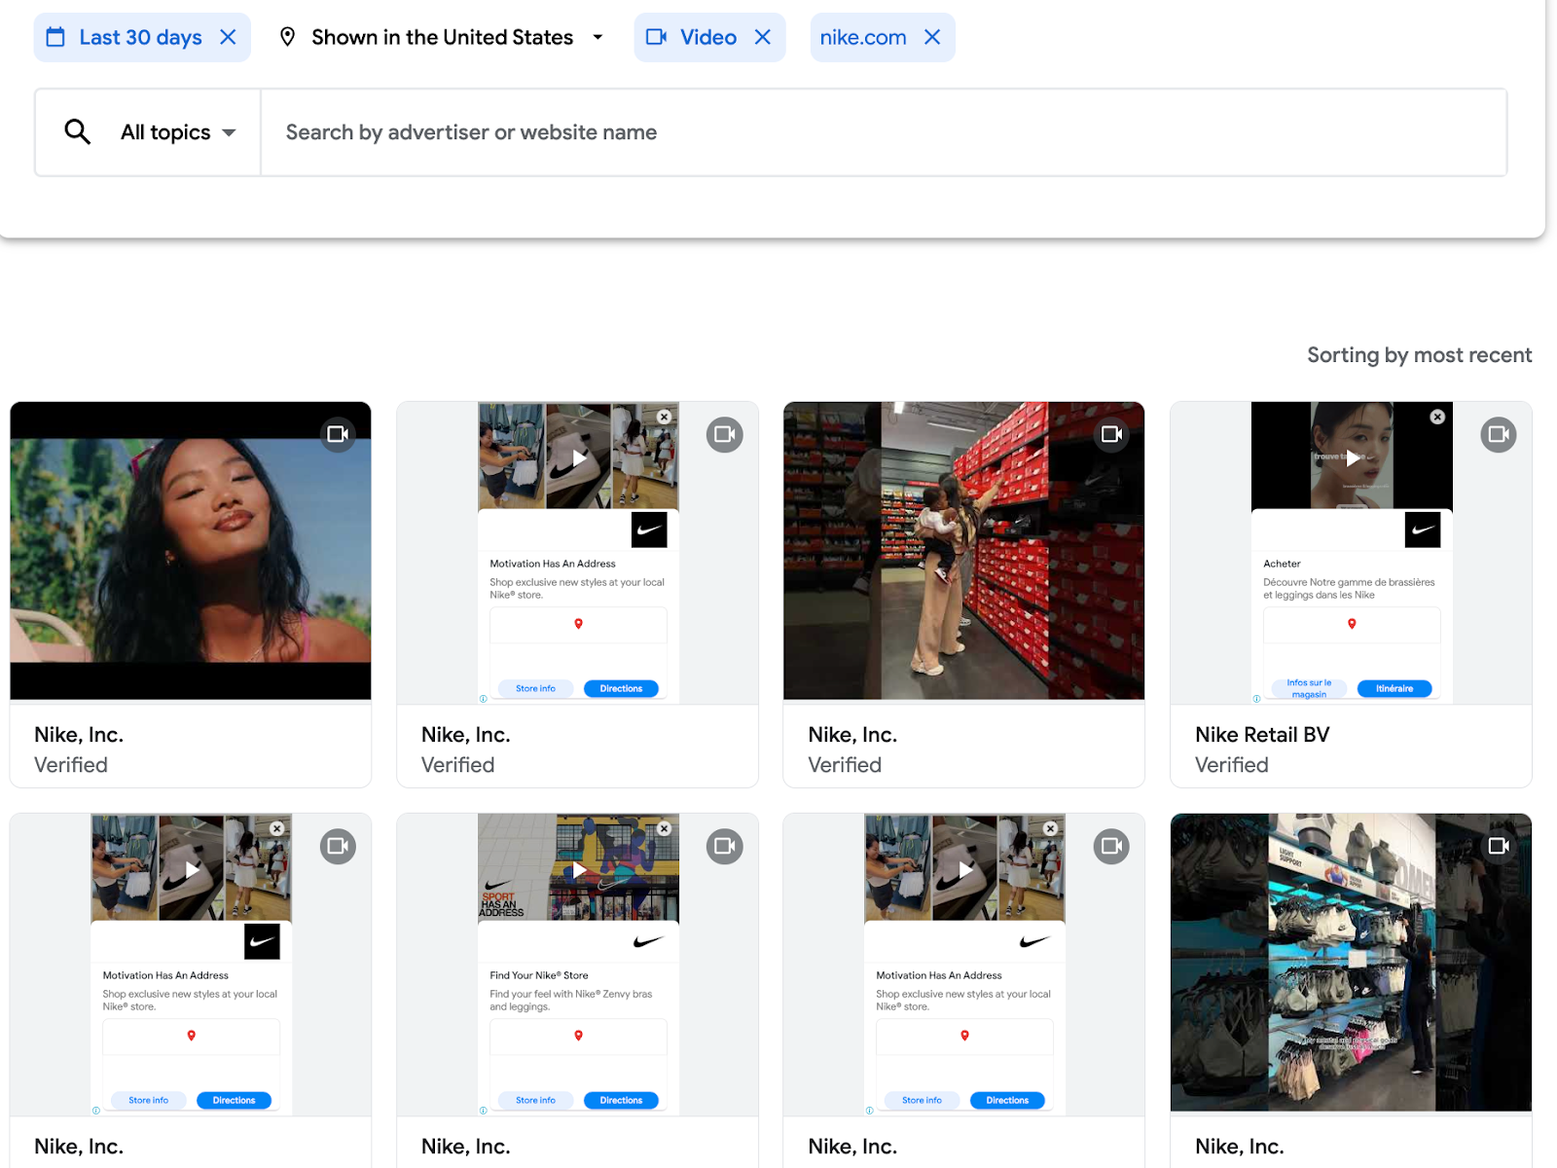Remove the nike.com filter
The image size is (1557, 1168).
click(932, 37)
